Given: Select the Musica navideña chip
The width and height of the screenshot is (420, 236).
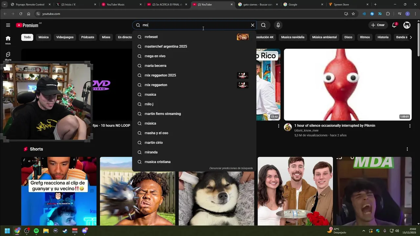Looking at the screenshot, I should tap(293, 37).
